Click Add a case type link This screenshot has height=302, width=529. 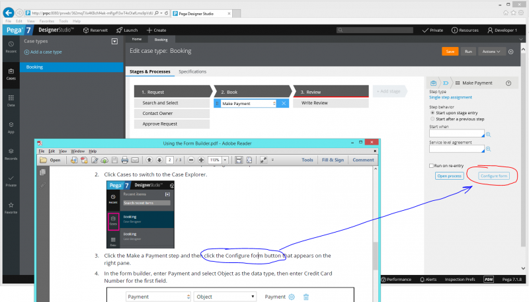click(x=43, y=52)
